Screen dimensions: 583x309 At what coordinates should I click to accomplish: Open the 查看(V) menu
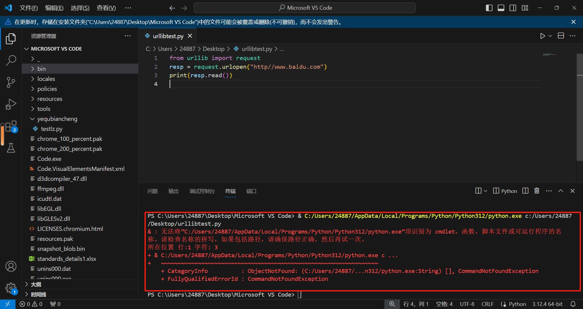point(106,8)
